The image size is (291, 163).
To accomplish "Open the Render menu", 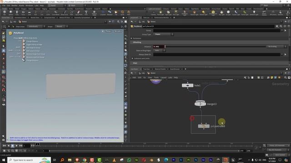I will click(14, 5).
